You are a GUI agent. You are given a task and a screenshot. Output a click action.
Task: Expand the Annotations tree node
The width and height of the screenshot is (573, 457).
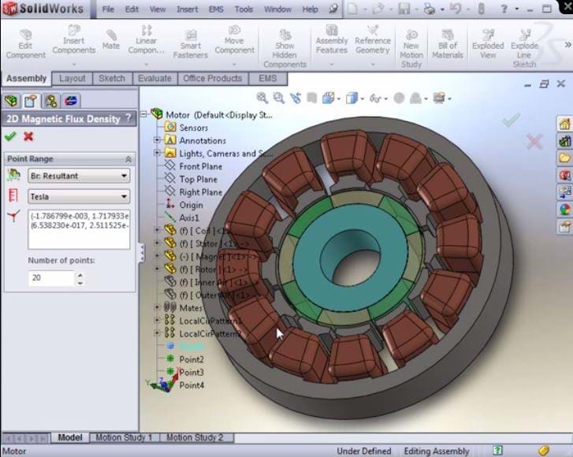click(x=158, y=140)
